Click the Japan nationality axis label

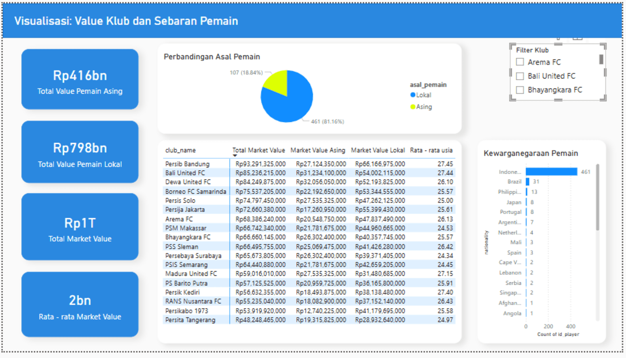click(514, 202)
